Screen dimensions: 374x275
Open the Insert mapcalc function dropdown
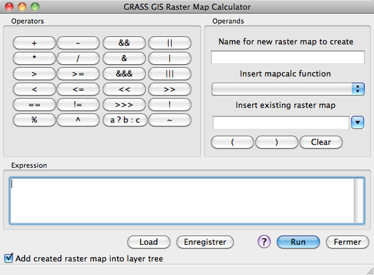tap(288, 89)
